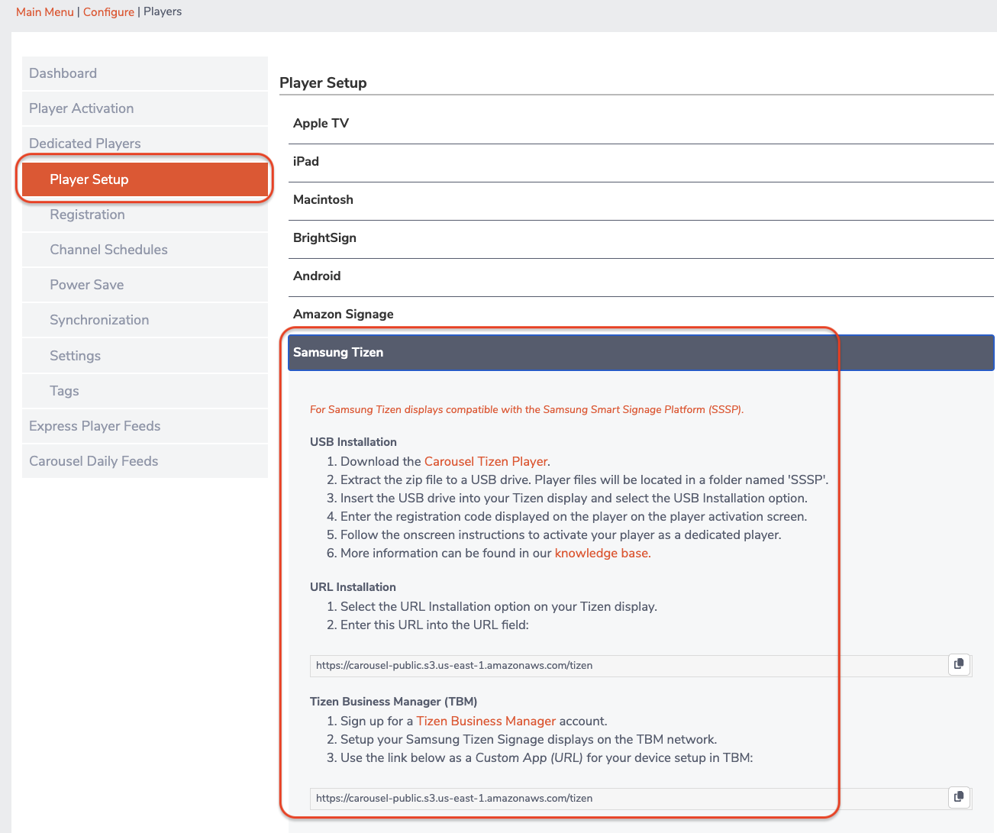Click step 'Enter this URL into the URL field'
The height and width of the screenshot is (833, 997).
(x=434, y=625)
